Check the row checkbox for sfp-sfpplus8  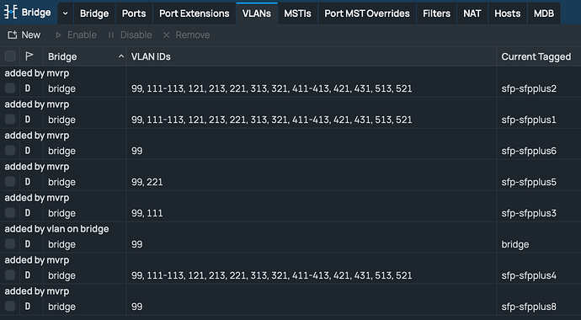(10, 306)
